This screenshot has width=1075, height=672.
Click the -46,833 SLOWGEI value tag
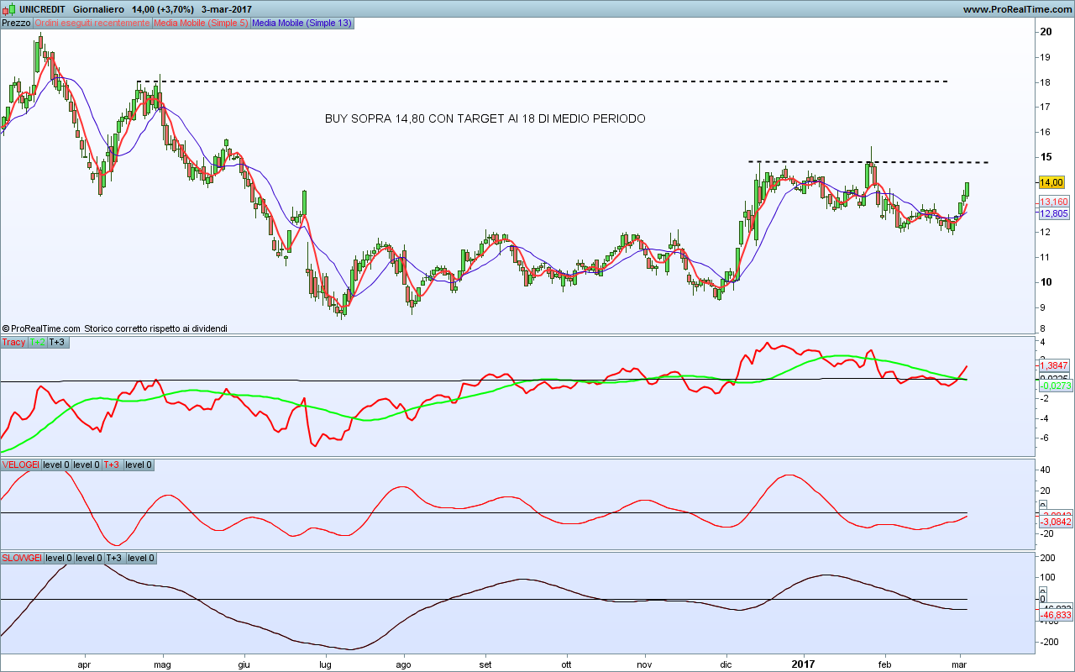pos(1055,616)
